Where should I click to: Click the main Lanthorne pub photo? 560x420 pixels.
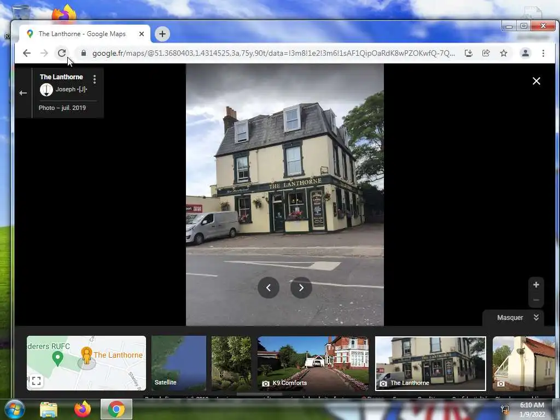284,195
